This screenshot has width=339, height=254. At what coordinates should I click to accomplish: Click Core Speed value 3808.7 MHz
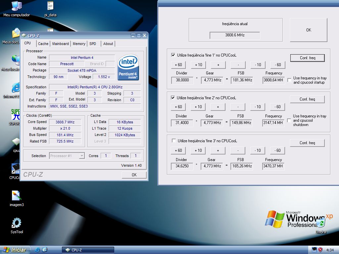[65, 122]
